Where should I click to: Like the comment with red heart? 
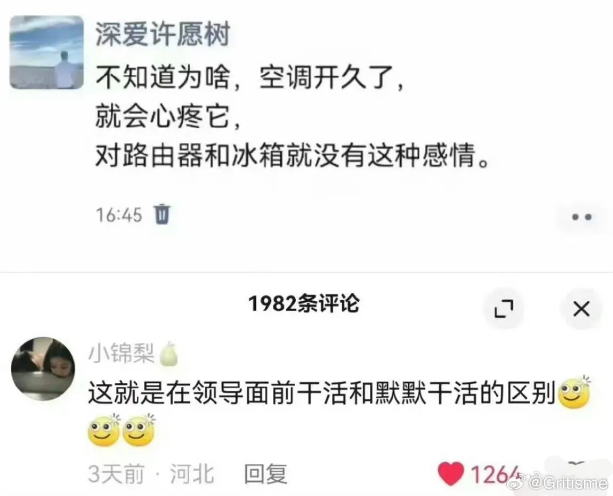[x=451, y=474]
